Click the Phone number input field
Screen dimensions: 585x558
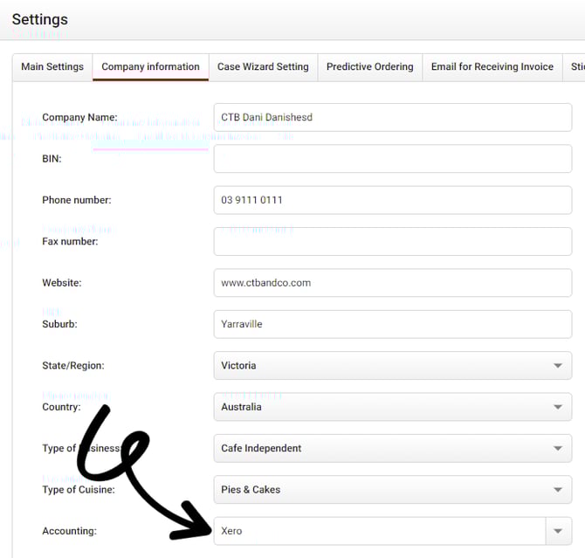pos(393,200)
